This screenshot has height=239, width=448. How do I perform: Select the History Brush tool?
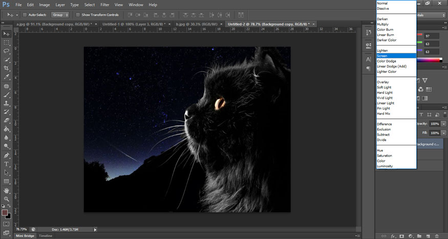6,112
